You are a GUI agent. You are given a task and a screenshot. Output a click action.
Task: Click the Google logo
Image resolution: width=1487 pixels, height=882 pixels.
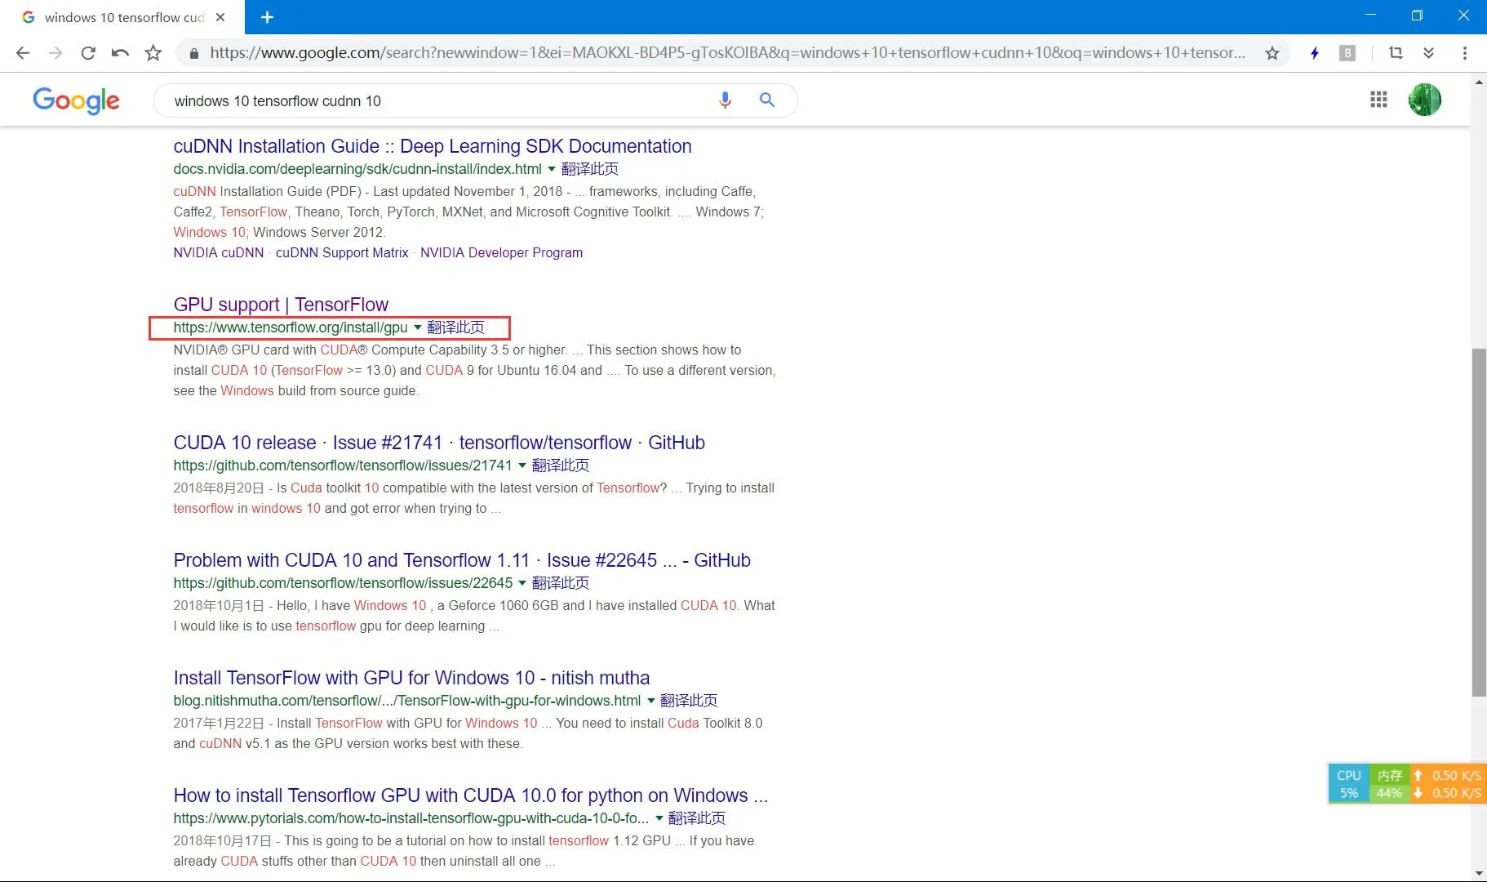tap(76, 100)
